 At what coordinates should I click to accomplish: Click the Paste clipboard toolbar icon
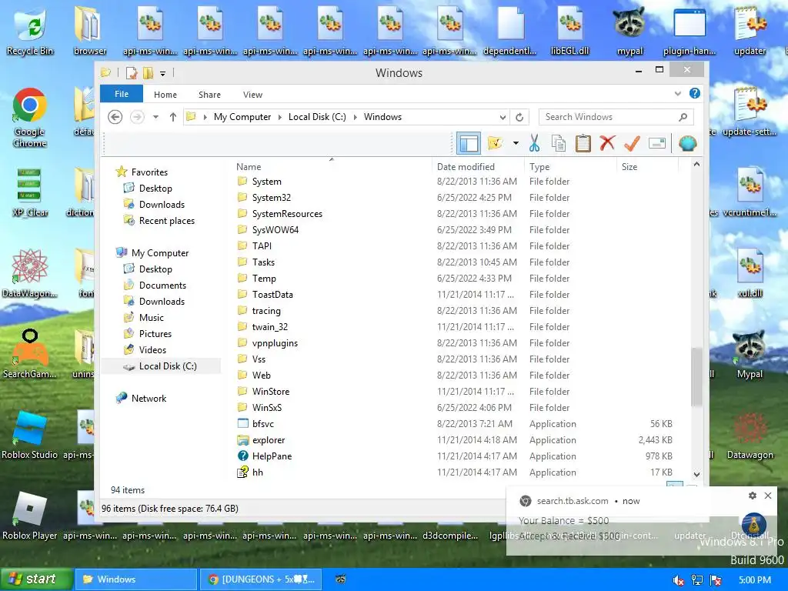583,143
